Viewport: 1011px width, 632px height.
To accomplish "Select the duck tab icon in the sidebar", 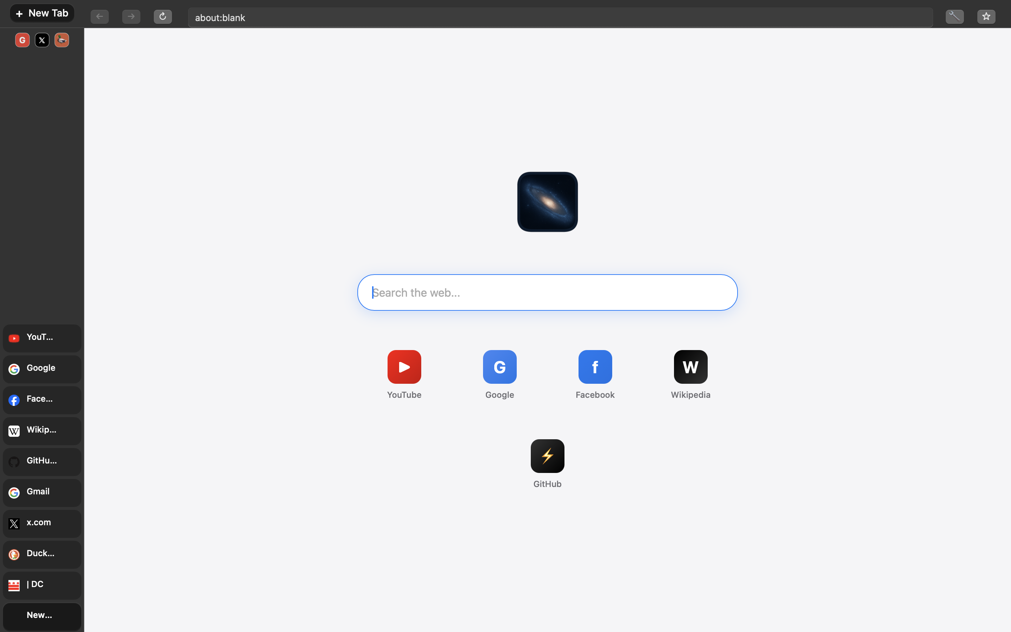I will [61, 40].
